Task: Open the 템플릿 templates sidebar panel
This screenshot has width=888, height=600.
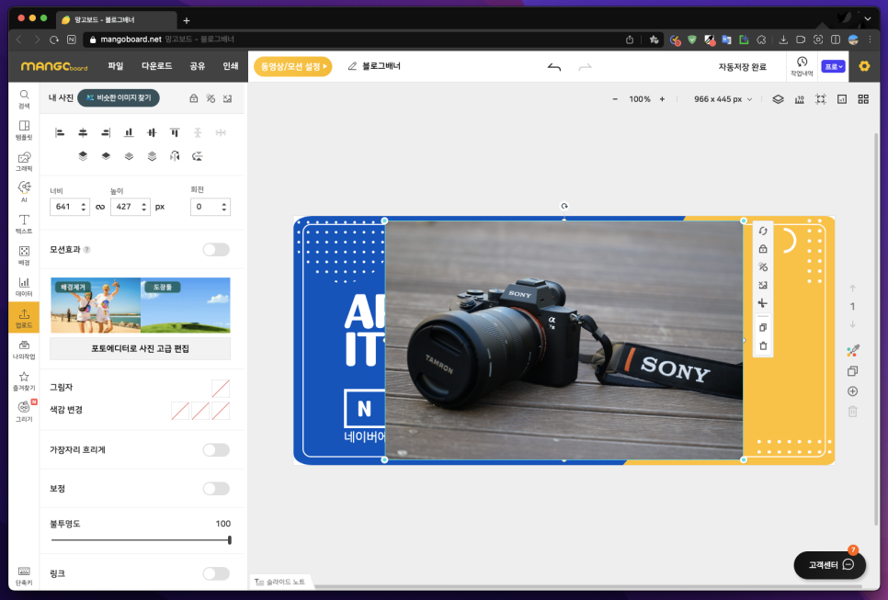Action: 24,130
